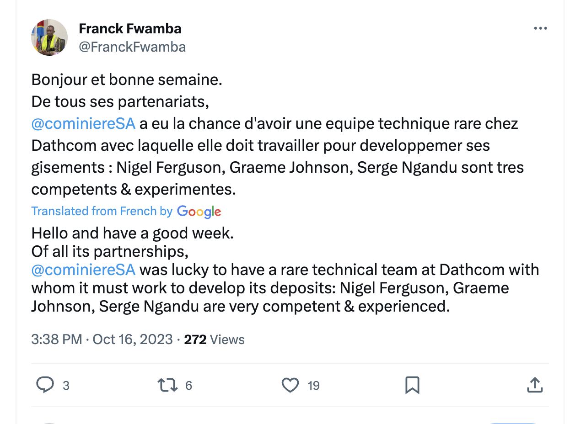570x424 pixels.
Task: Click the reply speech bubble icon
Action: pyautogui.click(x=45, y=385)
